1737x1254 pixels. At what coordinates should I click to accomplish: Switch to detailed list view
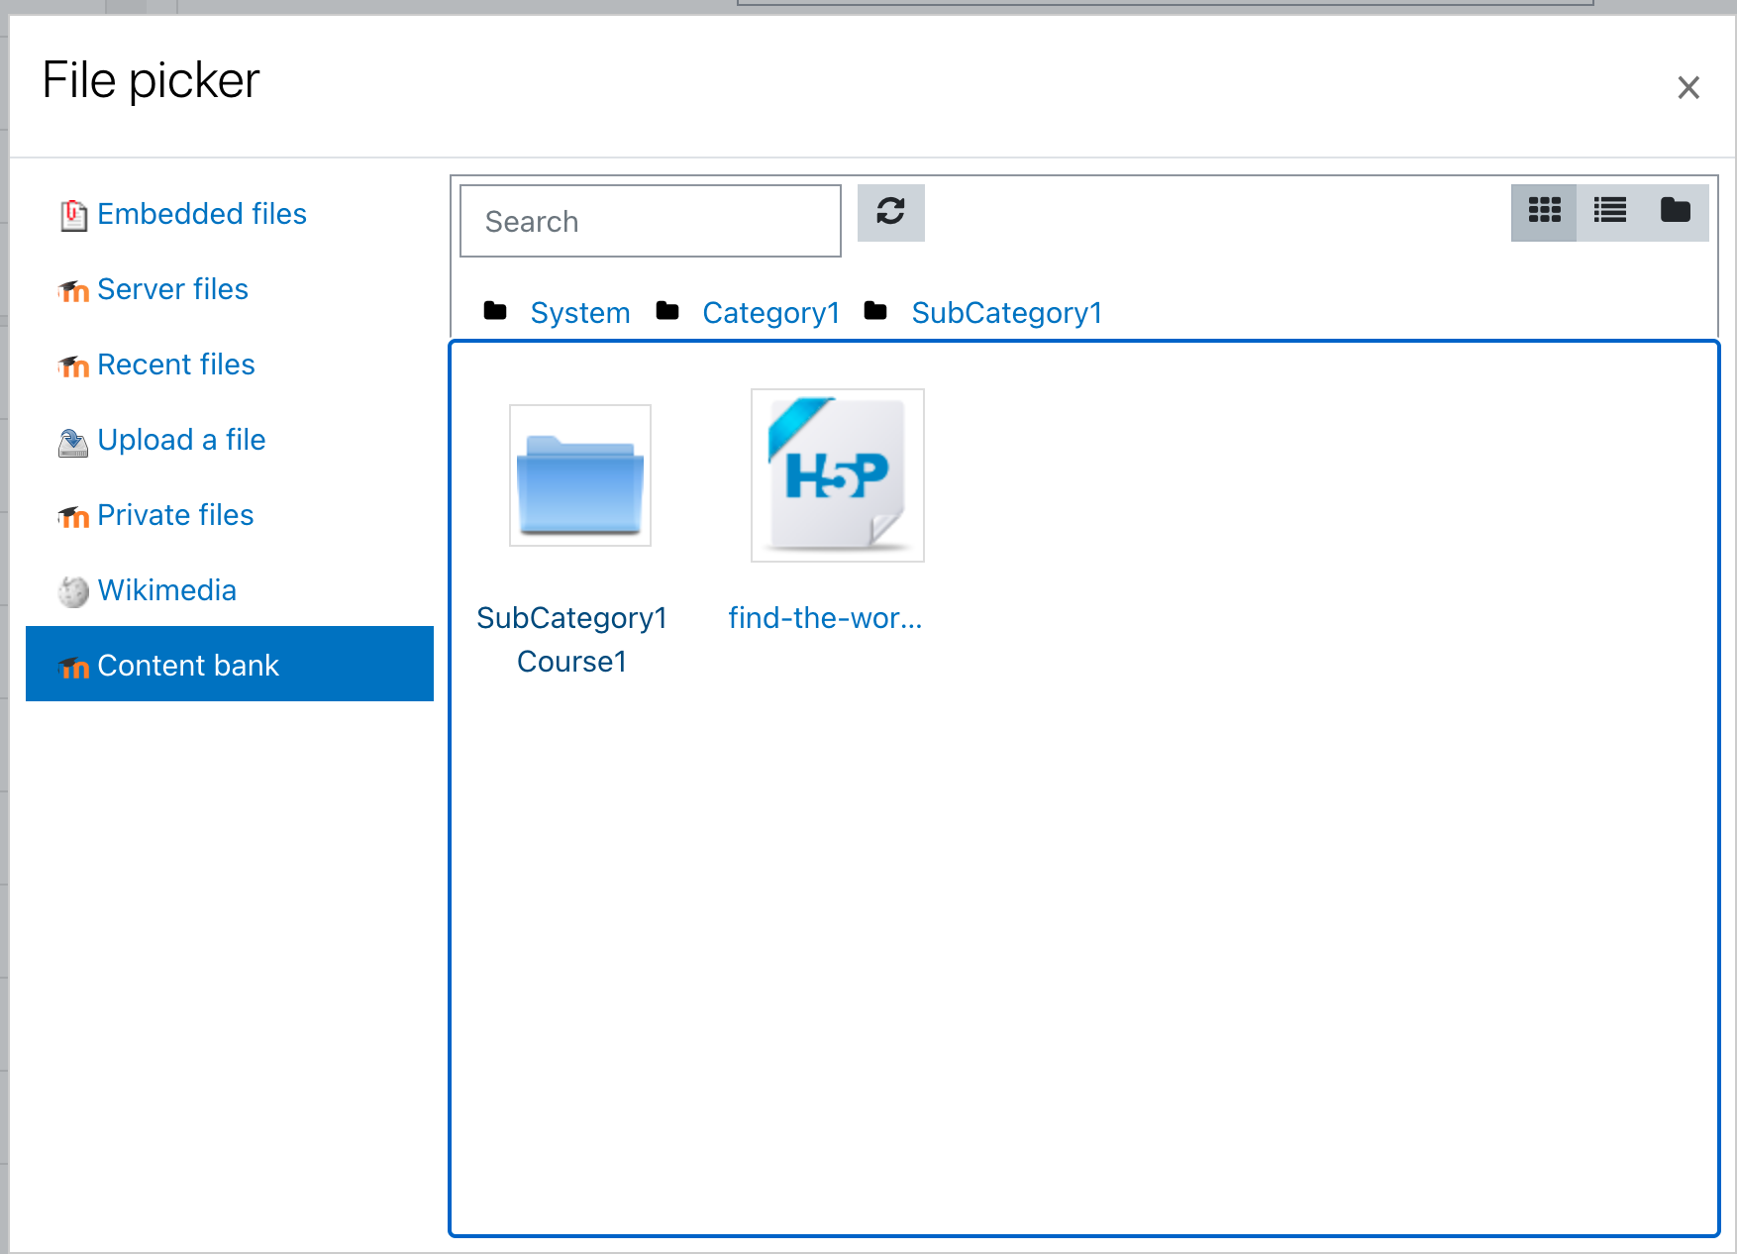click(1609, 211)
